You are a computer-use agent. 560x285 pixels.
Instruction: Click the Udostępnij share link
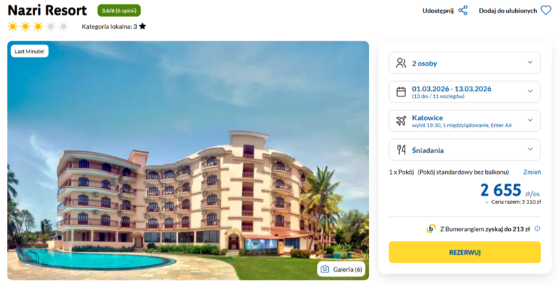click(x=438, y=10)
